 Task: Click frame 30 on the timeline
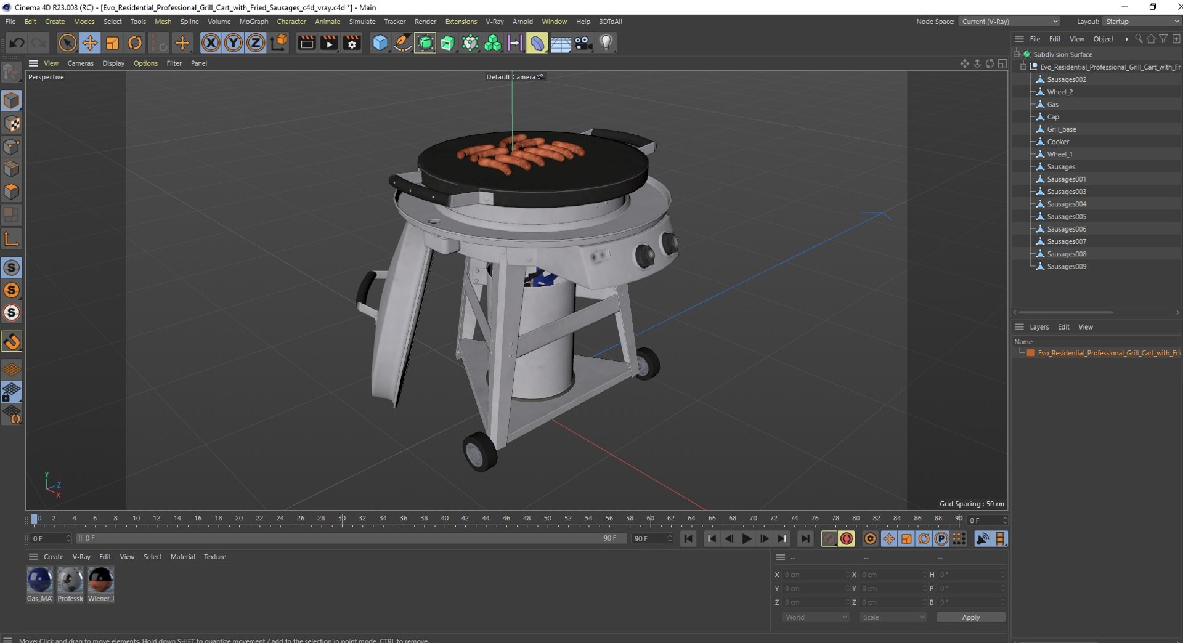pos(341,519)
